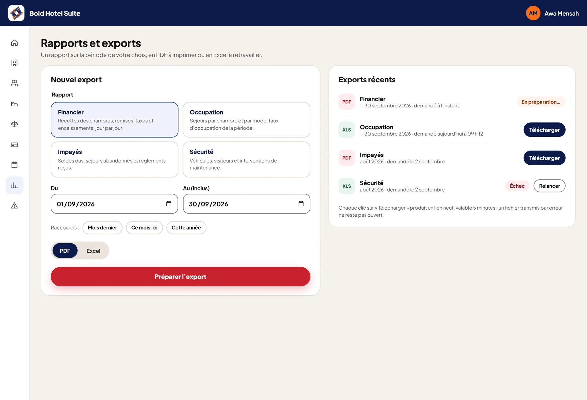Download the Occupation XLS export
This screenshot has width=587, height=400.
[x=544, y=130]
